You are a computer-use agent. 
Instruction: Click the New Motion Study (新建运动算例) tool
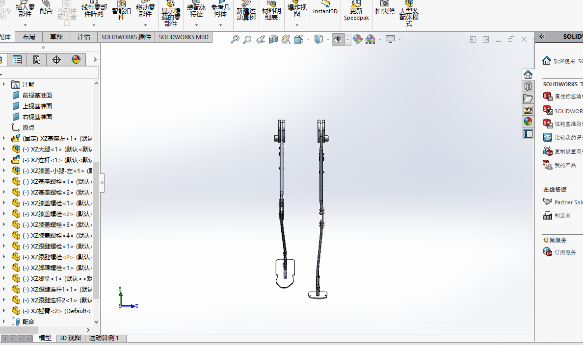(246, 11)
